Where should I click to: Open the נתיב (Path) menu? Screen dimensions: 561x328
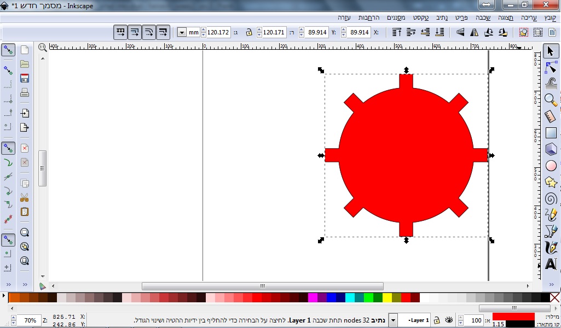coord(442,17)
